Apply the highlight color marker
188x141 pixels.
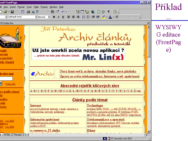point(103,17)
